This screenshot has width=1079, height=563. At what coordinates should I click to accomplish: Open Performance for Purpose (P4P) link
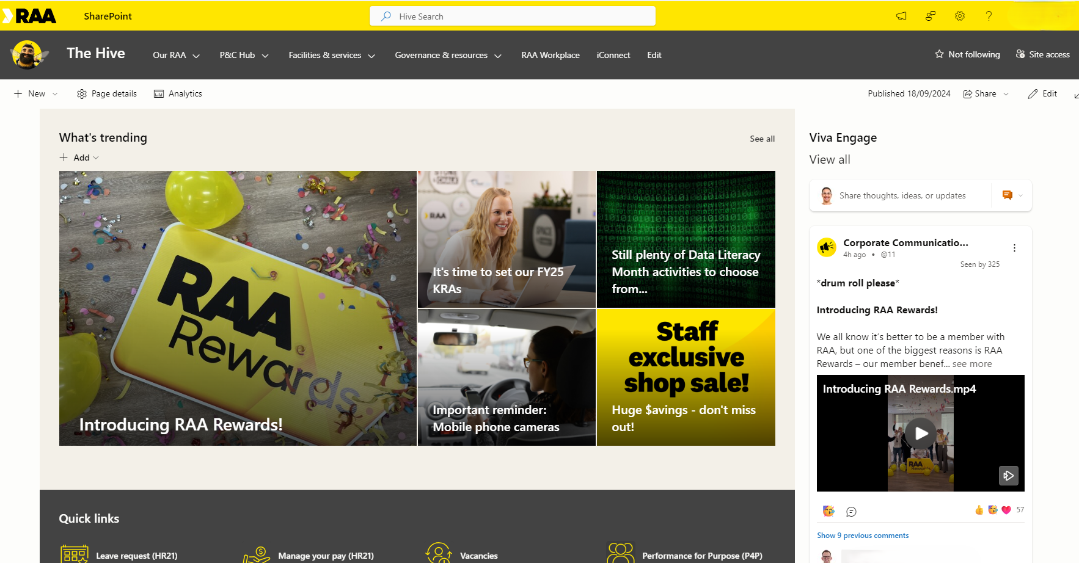click(x=702, y=556)
